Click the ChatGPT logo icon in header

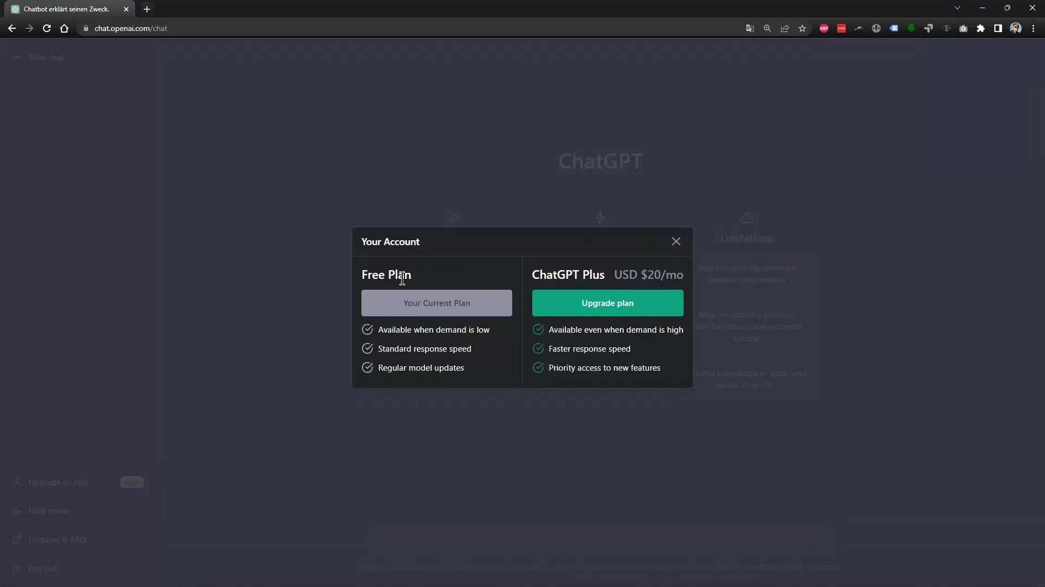(x=14, y=9)
